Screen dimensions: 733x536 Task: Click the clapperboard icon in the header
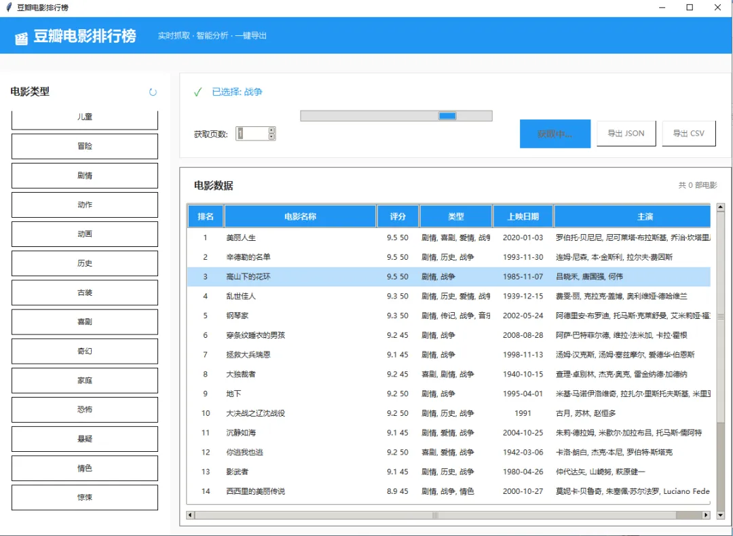tap(21, 38)
